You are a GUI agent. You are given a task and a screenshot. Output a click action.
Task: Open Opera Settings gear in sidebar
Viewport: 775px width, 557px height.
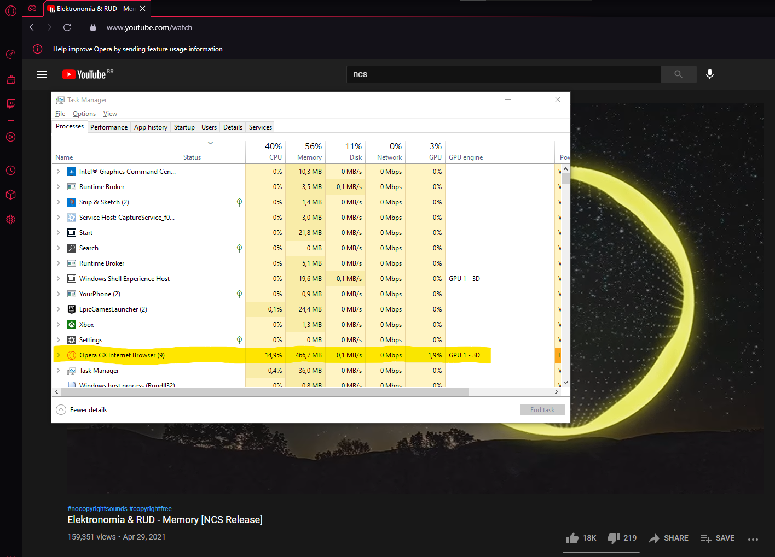coord(10,220)
